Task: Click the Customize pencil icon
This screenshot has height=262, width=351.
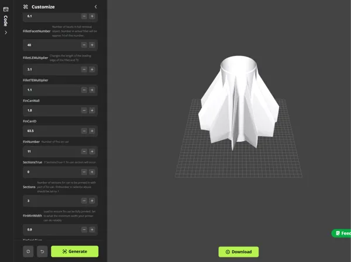Action: 26,7
